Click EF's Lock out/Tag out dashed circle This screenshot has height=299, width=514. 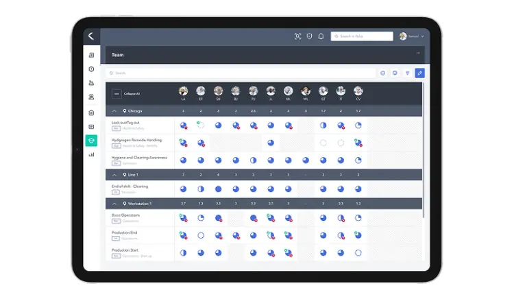click(201, 125)
